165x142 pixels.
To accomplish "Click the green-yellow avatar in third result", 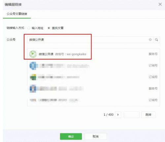I will point(33,77).
